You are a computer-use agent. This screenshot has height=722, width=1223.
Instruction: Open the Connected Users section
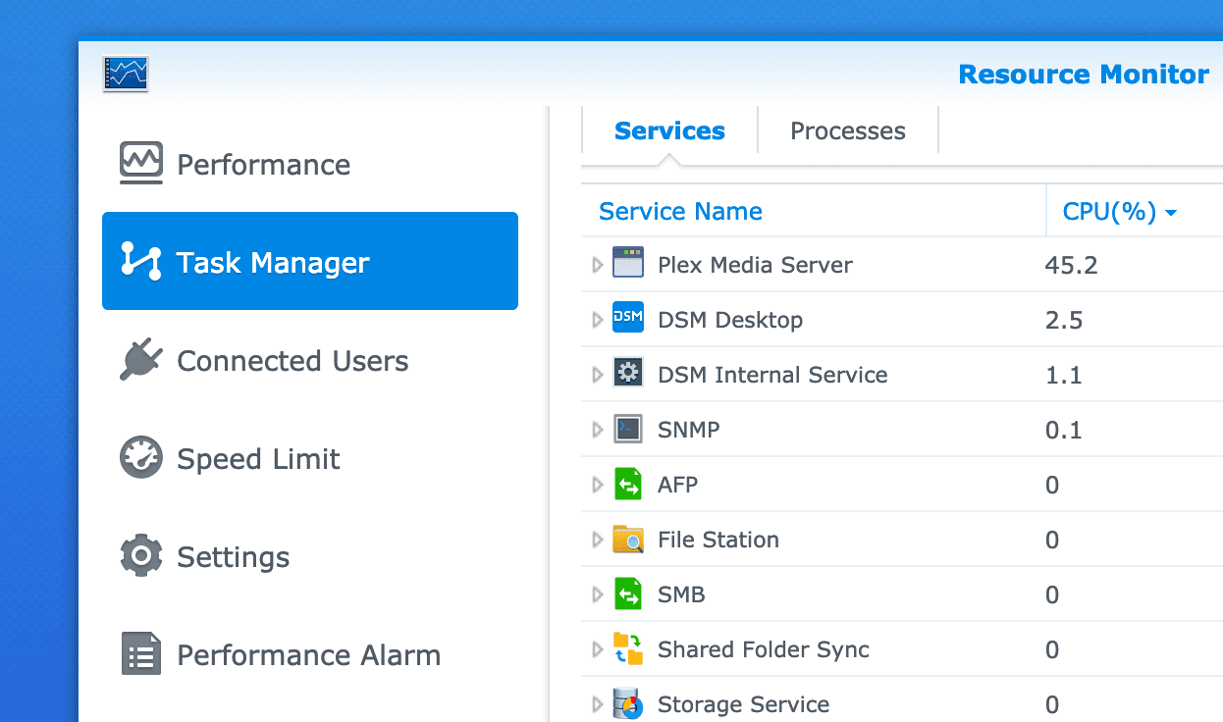pos(310,360)
